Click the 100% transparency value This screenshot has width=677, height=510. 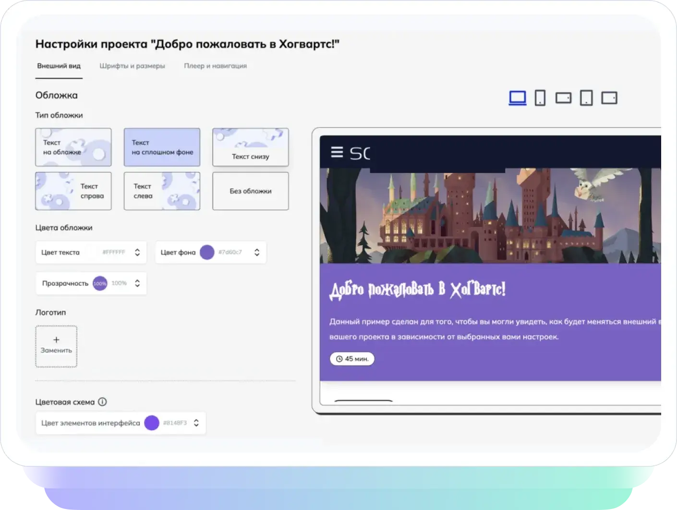click(119, 283)
